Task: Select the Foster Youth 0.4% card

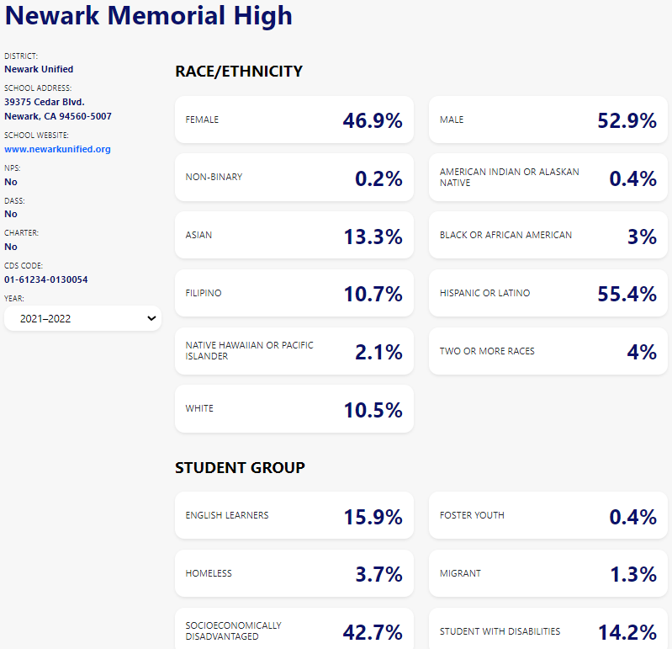Action: click(548, 515)
